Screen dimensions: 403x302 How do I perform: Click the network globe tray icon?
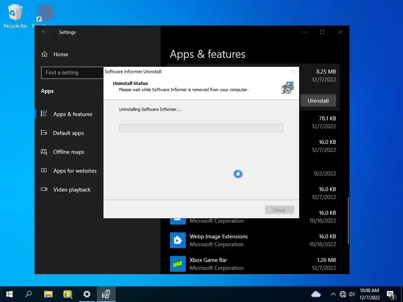coord(343,294)
